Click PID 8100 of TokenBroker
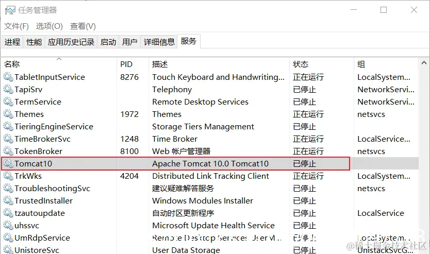 pyautogui.click(x=129, y=151)
